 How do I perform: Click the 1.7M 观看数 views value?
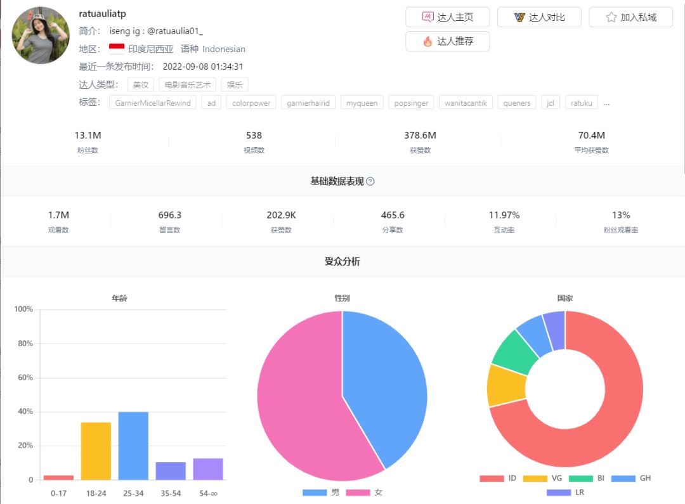coord(58,216)
